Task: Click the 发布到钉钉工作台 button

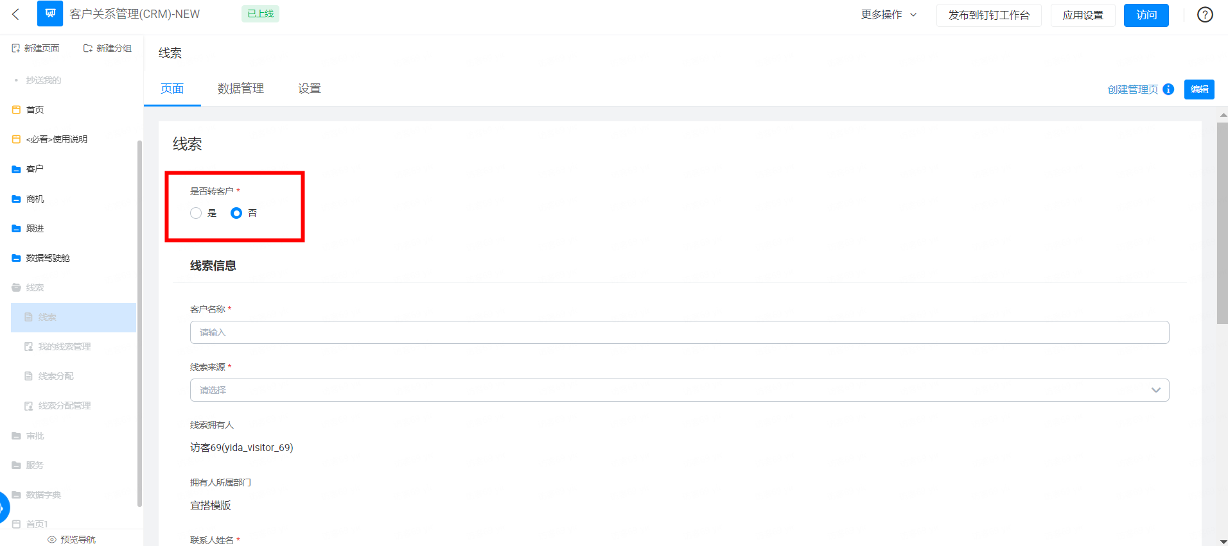Action: click(988, 15)
